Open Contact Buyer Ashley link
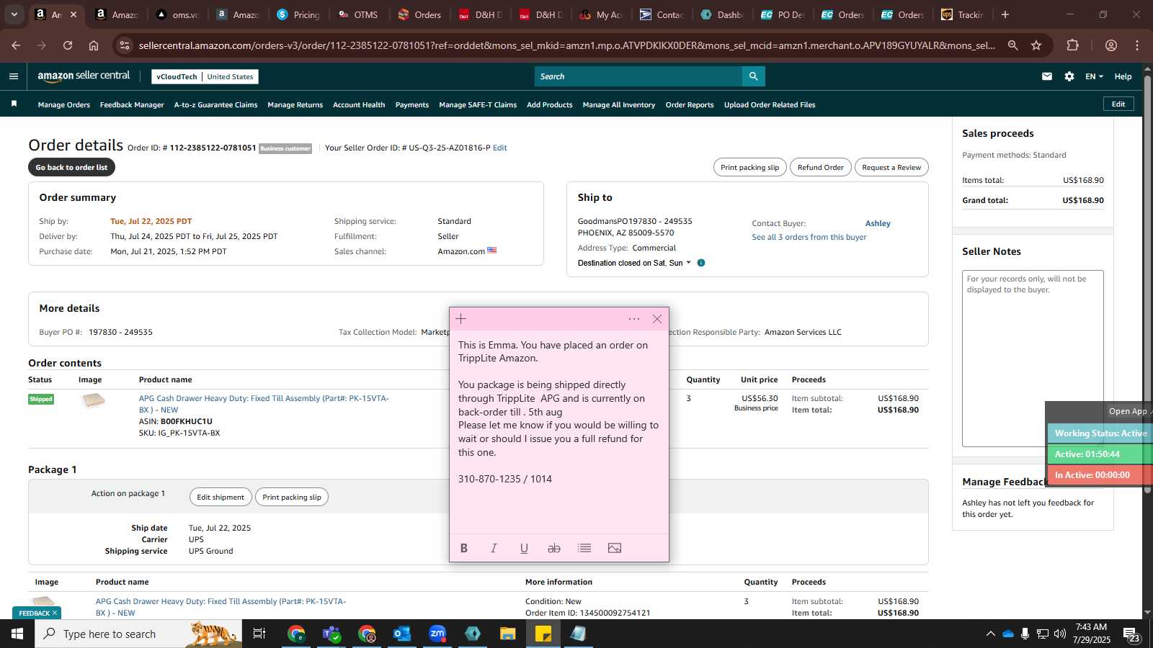Screen dimensions: 1153x648 878,223
